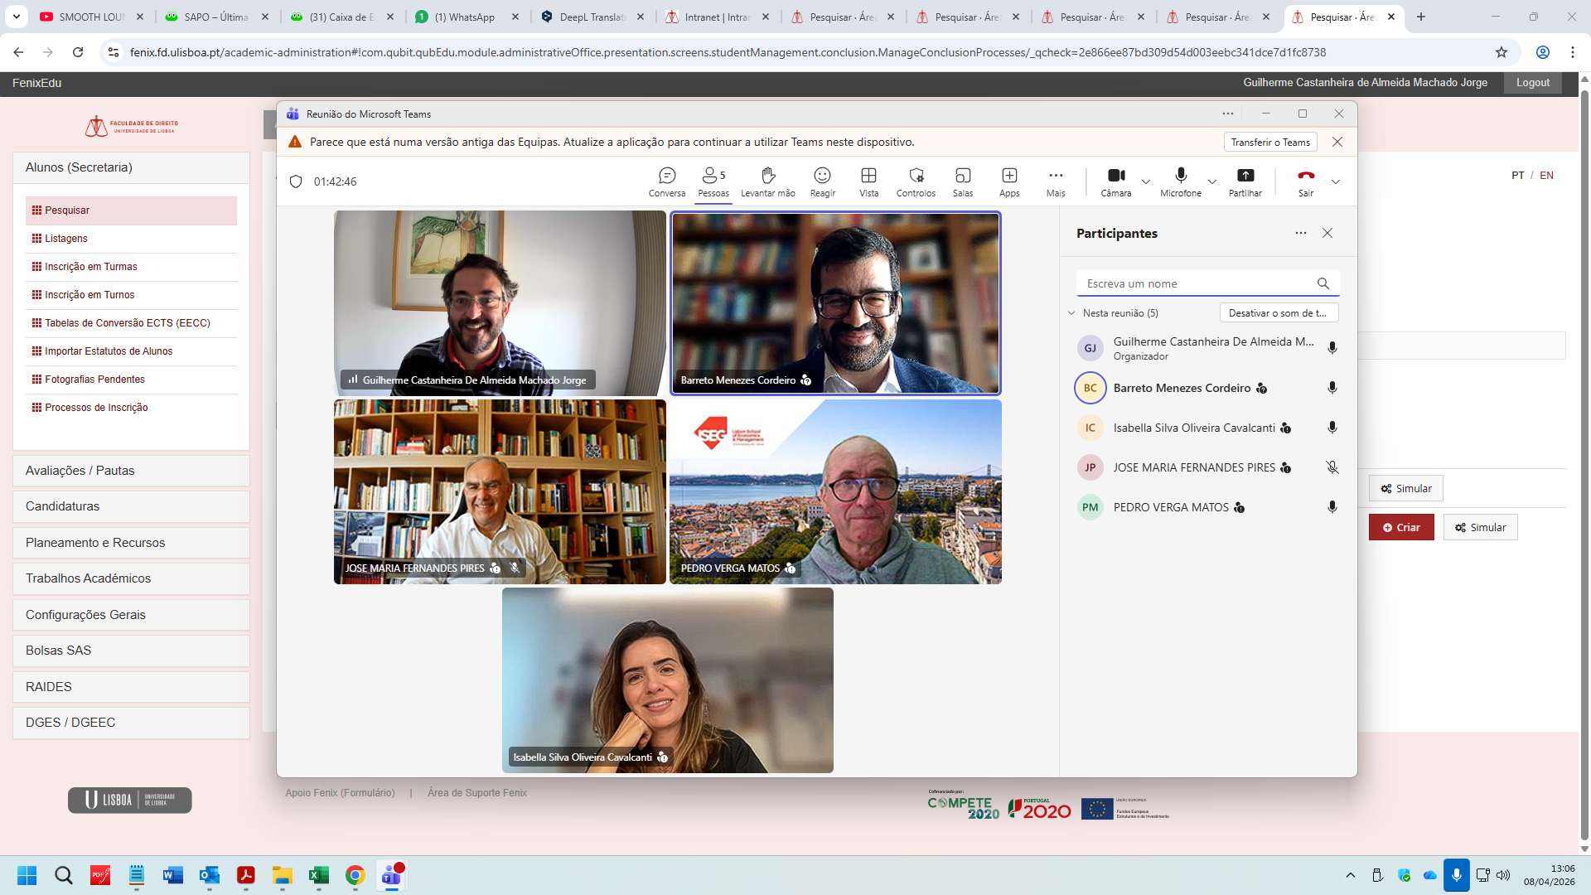1591x895 pixels.
Task: Open Excel from the Windows taskbar
Action: point(318,875)
